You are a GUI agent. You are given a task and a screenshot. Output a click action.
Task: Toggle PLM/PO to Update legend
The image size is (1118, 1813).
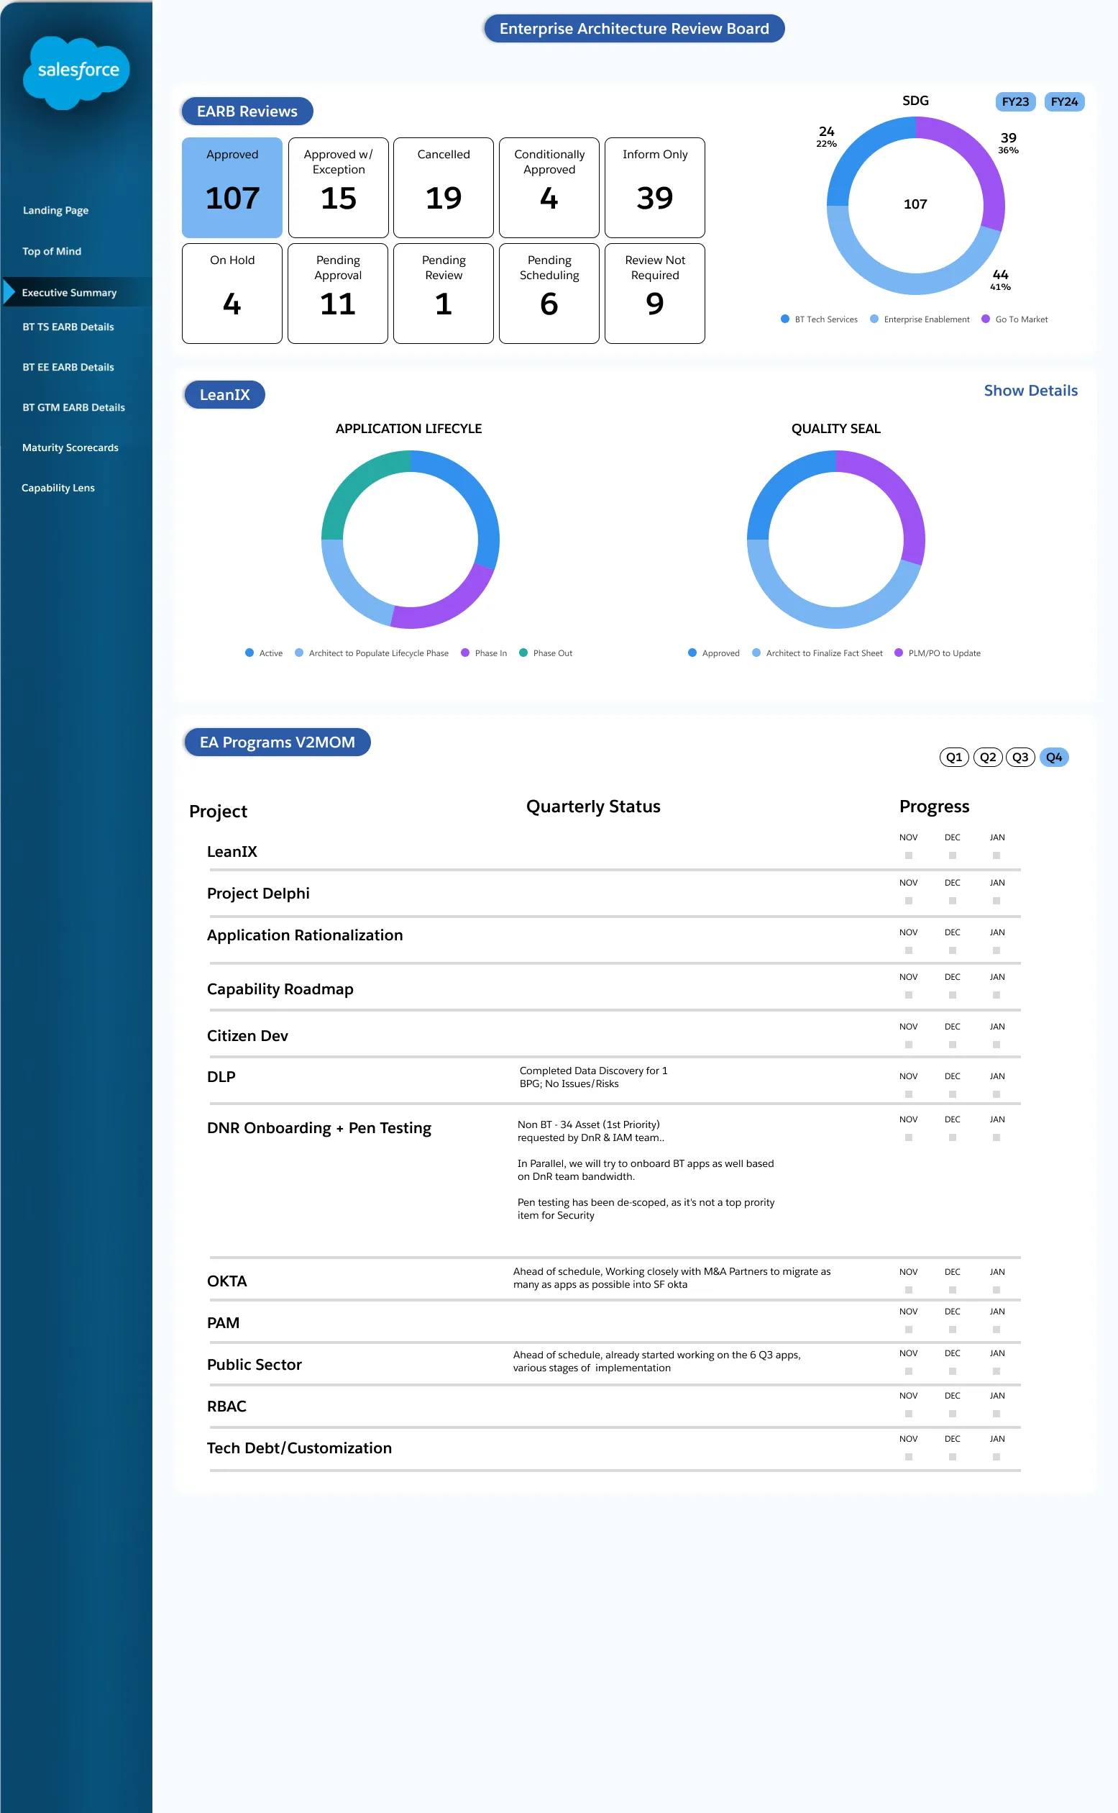pyautogui.click(x=899, y=653)
